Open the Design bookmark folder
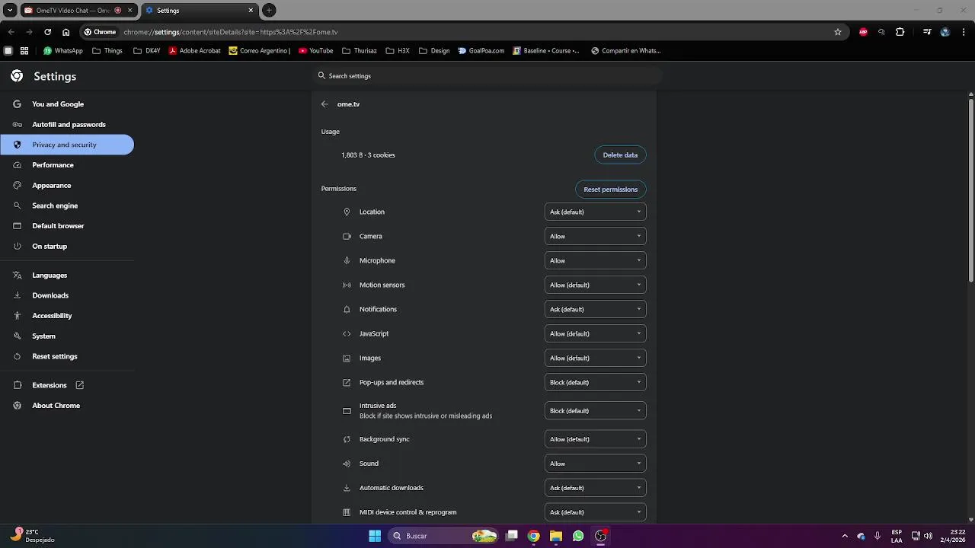The height and width of the screenshot is (548, 975). point(434,51)
